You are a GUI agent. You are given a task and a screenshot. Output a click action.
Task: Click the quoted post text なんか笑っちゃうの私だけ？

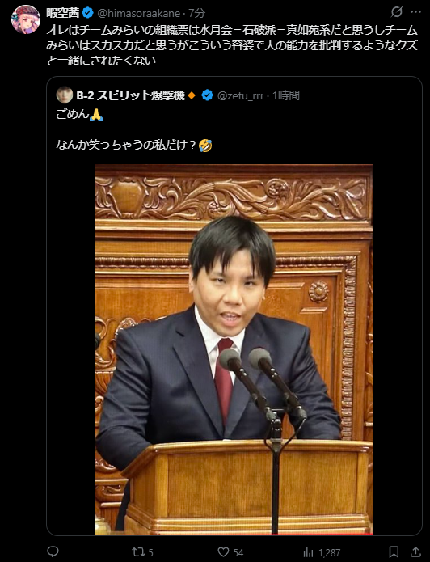(x=126, y=145)
